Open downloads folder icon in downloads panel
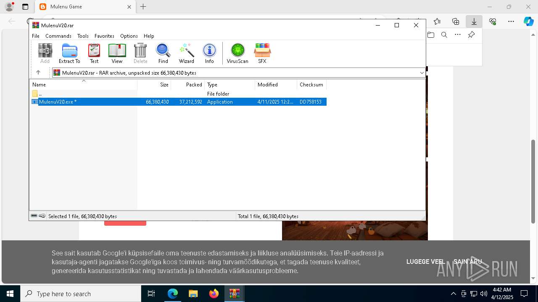 click(x=431, y=35)
